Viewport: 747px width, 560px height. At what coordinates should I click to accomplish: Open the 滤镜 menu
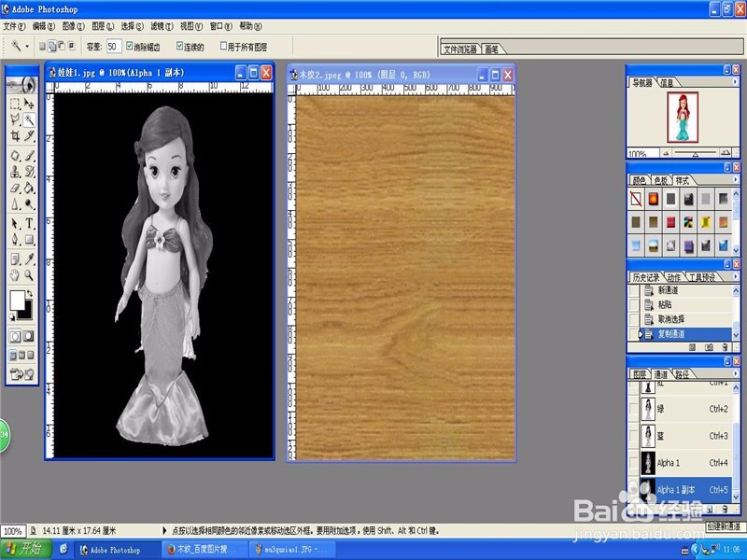pyautogui.click(x=162, y=26)
